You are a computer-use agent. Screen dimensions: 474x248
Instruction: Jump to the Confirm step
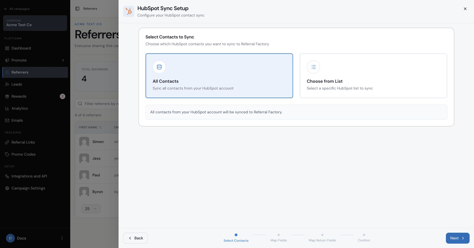tap(364, 238)
